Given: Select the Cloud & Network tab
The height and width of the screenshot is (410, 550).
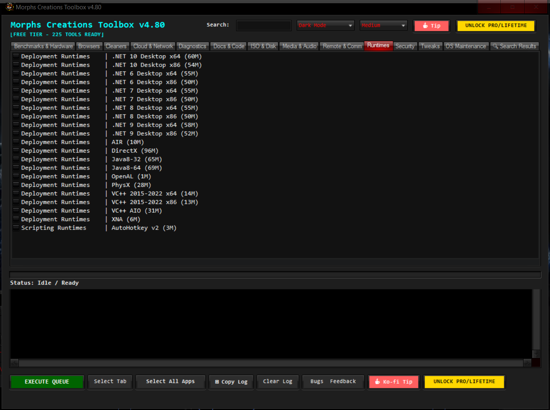Looking at the screenshot, I should coord(153,46).
